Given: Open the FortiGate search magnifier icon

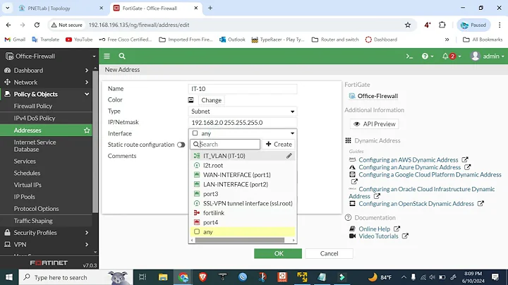Looking at the screenshot, I should click(122, 56).
